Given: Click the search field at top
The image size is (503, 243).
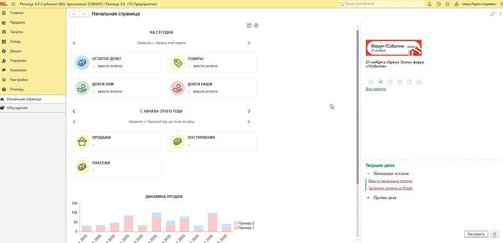Looking at the screenshot, I should [380, 4].
